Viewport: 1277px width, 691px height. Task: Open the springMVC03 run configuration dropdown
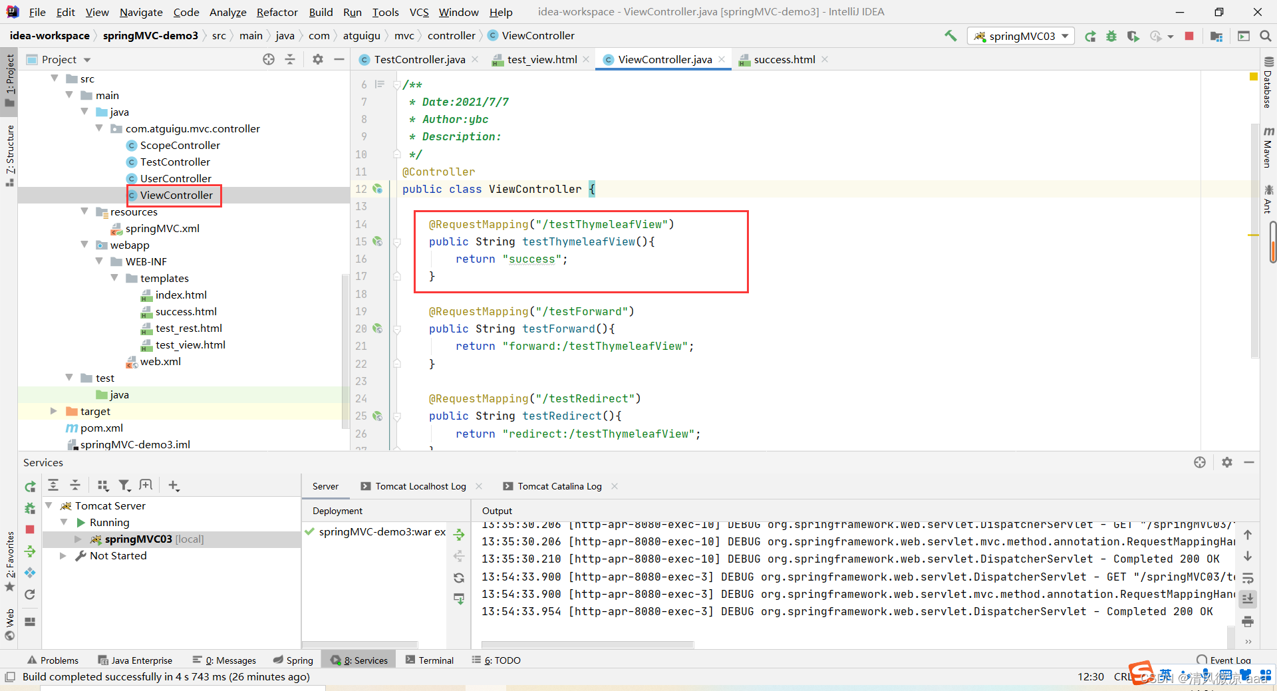(1021, 36)
